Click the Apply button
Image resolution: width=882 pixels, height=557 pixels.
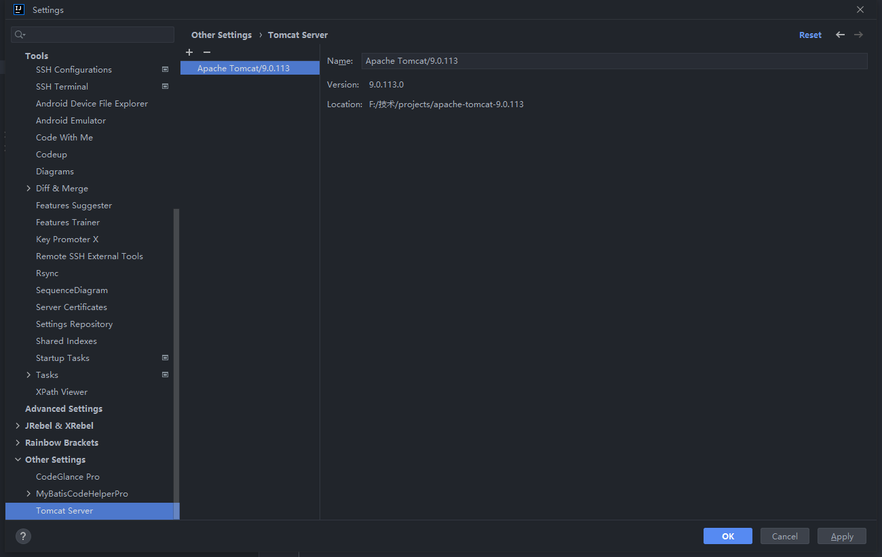click(x=842, y=536)
